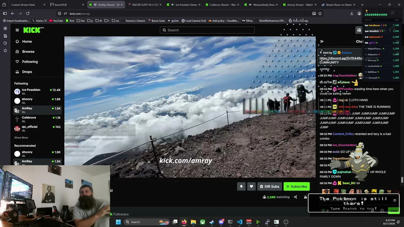Send message with the Chat button
The width and height of the screenshot is (404, 227).
tap(394, 211)
